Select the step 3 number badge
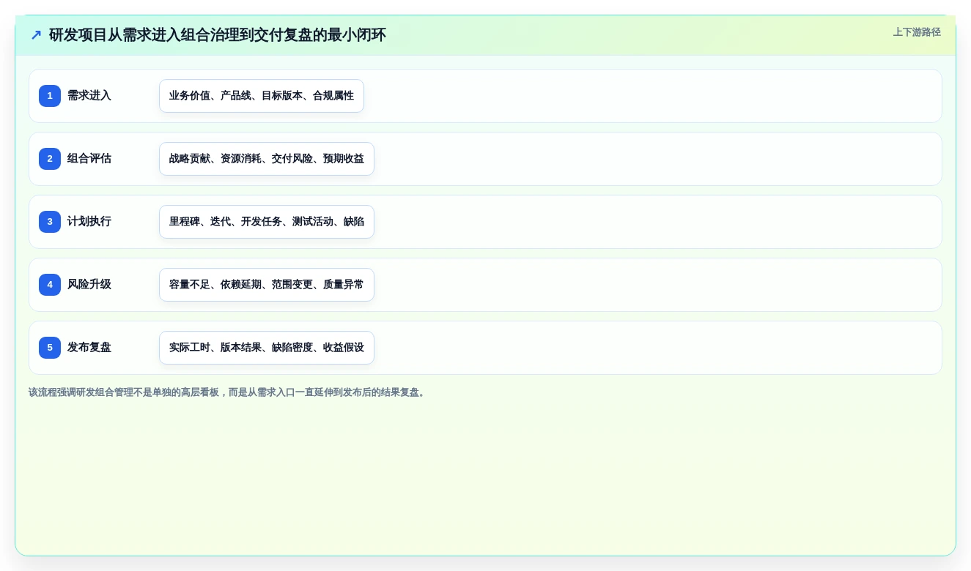The height and width of the screenshot is (571, 971). pos(50,222)
